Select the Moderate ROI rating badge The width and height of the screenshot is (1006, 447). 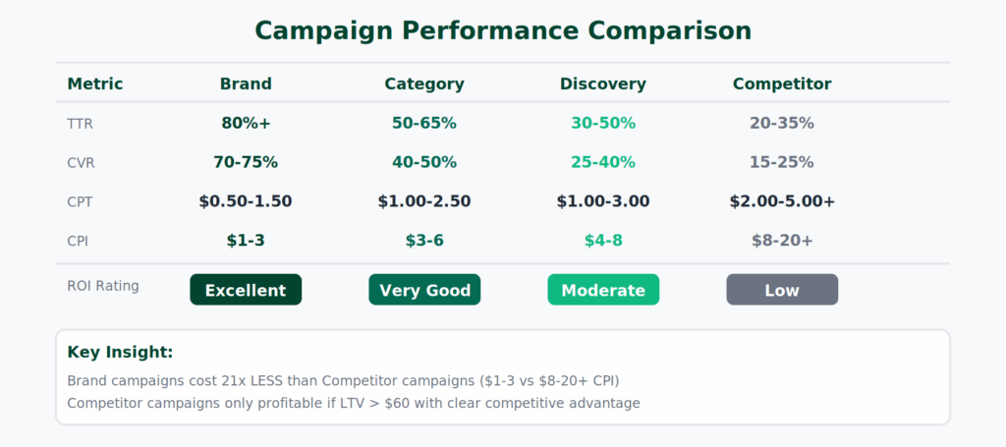coord(603,290)
